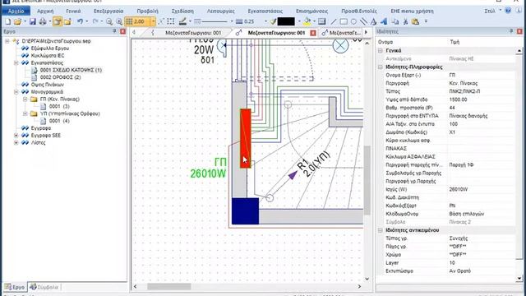This screenshot has width=526, height=296.
Task: Open the Εγκαταστάσεις menu
Action: (x=265, y=11)
